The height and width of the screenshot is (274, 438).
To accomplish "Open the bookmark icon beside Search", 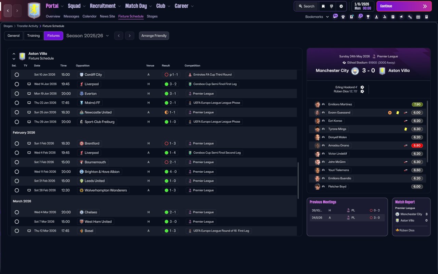I will tap(323, 6).
